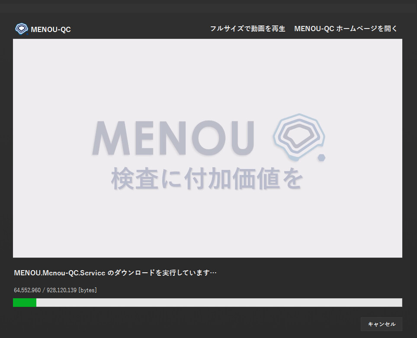Select the MENOU-QC title text
The height and width of the screenshot is (338, 417).
pos(51,29)
